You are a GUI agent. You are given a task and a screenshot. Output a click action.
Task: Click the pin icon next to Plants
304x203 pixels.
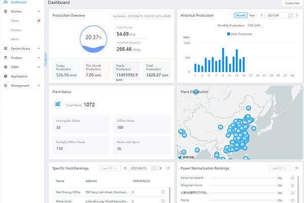[x=39, y=21]
